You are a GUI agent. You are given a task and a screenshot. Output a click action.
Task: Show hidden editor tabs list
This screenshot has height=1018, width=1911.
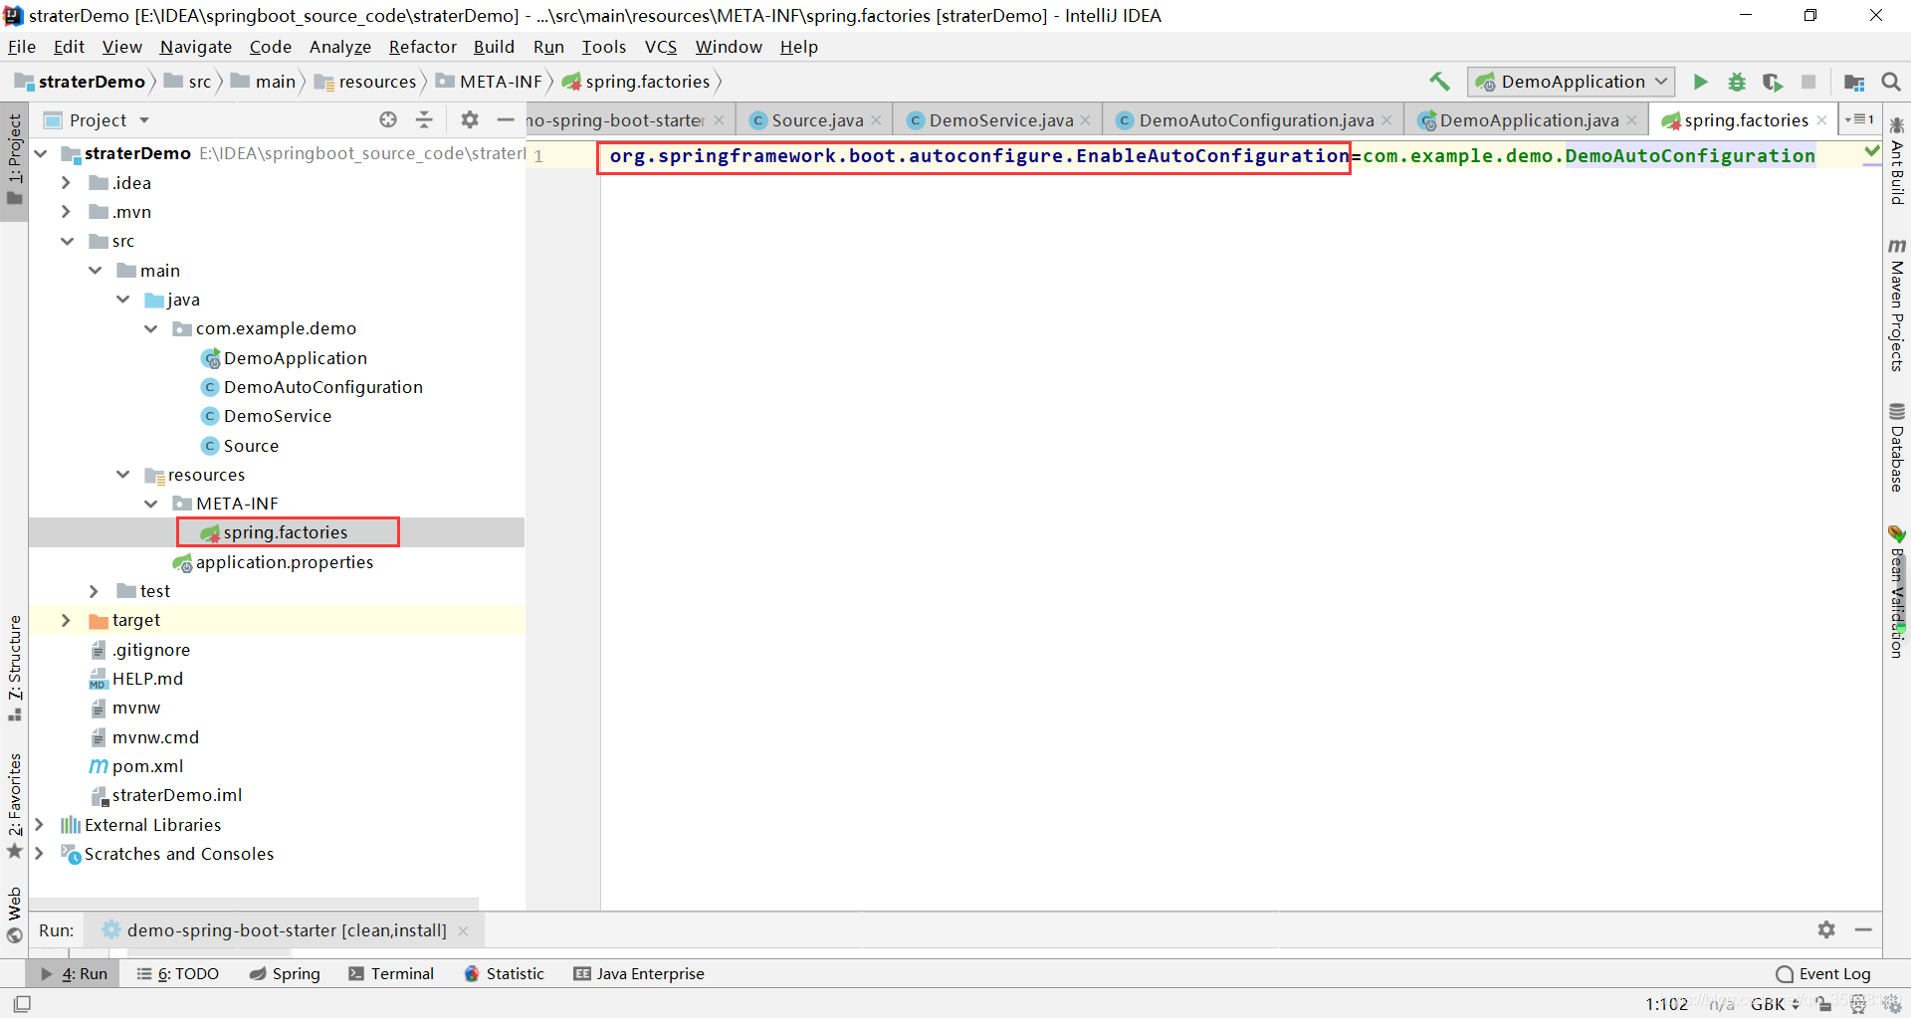[1859, 119]
